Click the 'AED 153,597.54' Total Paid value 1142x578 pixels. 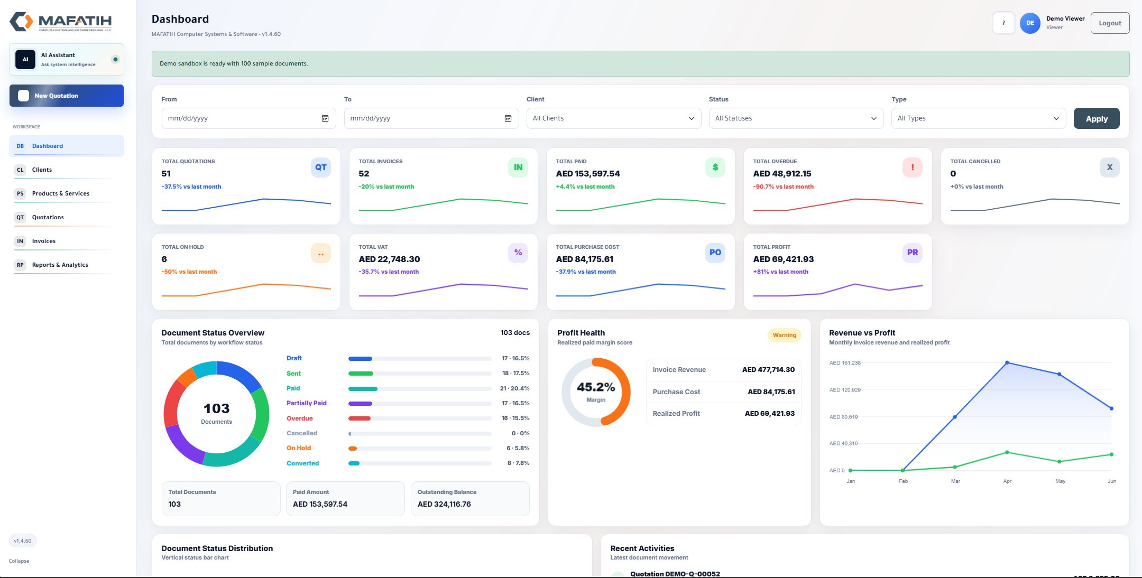tap(588, 174)
